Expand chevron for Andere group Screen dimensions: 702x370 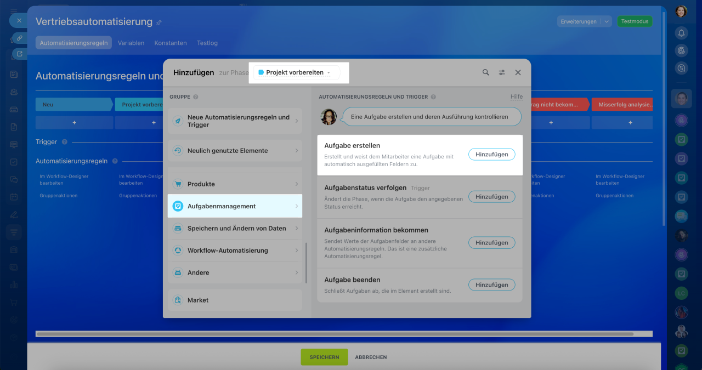[x=297, y=272]
